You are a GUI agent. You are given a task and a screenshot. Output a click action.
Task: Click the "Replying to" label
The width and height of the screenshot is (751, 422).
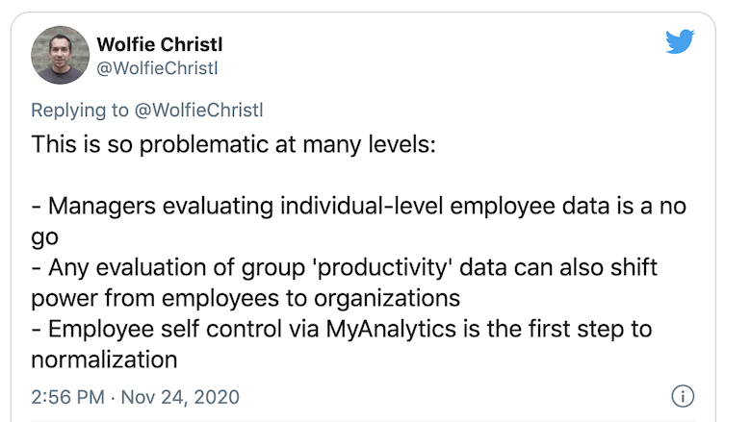[80, 111]
